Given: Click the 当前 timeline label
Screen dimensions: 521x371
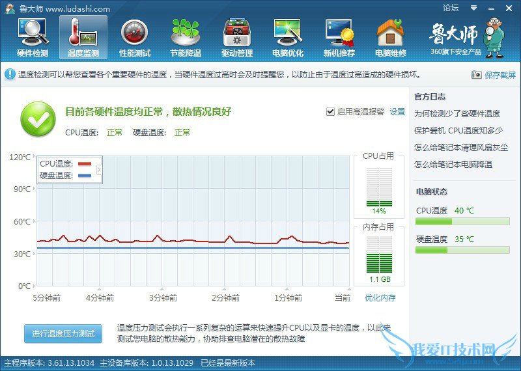Looking at the screenshot, I should coord(343,297).
